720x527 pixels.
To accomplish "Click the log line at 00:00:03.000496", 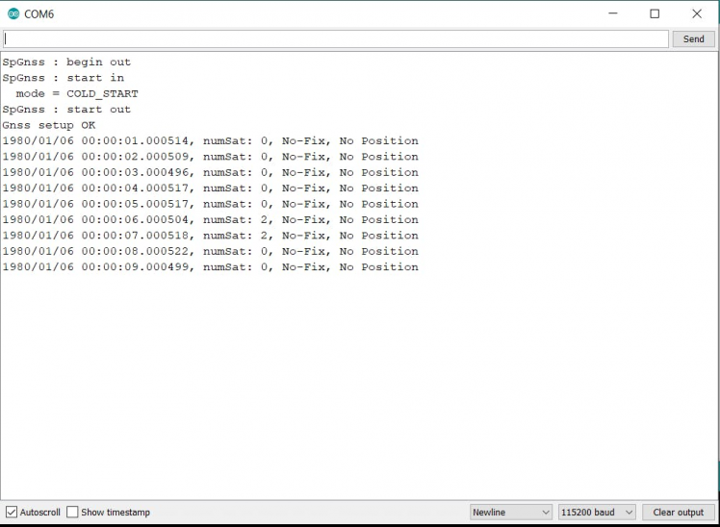I will tap(210, 172).
